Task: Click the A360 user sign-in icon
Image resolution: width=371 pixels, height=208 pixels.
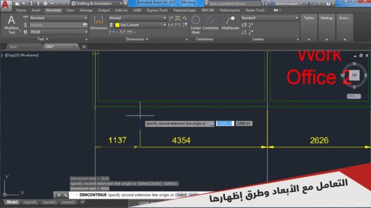Action: 272,3
